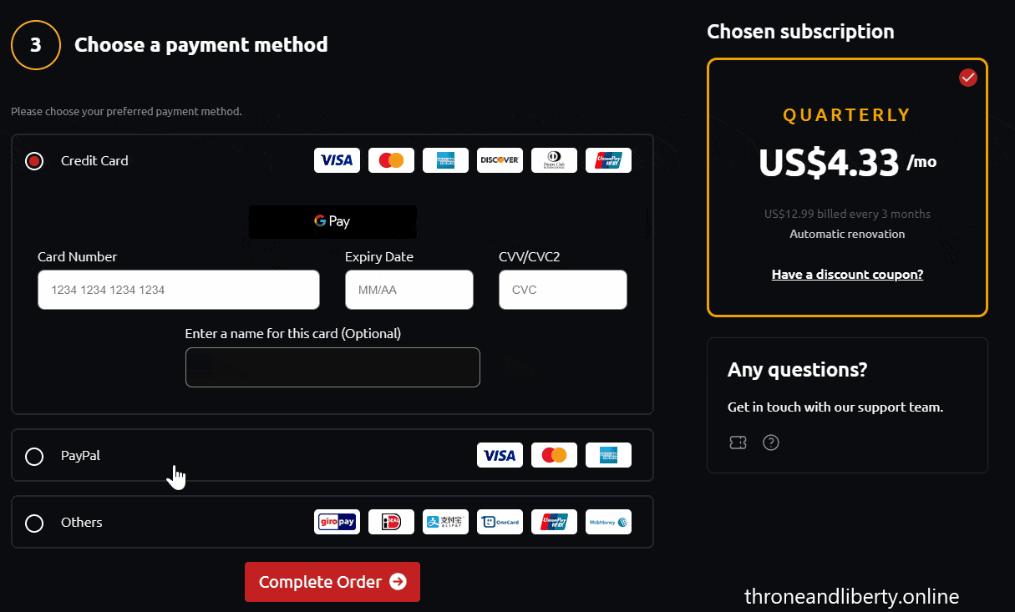Click the Mastercard icon in Credit Card row
1015x612 pixels.
click(x=391, y=160)
